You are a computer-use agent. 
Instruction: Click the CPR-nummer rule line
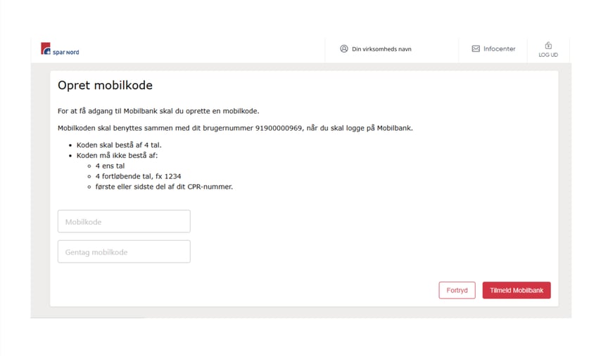(x=164, y=187)
